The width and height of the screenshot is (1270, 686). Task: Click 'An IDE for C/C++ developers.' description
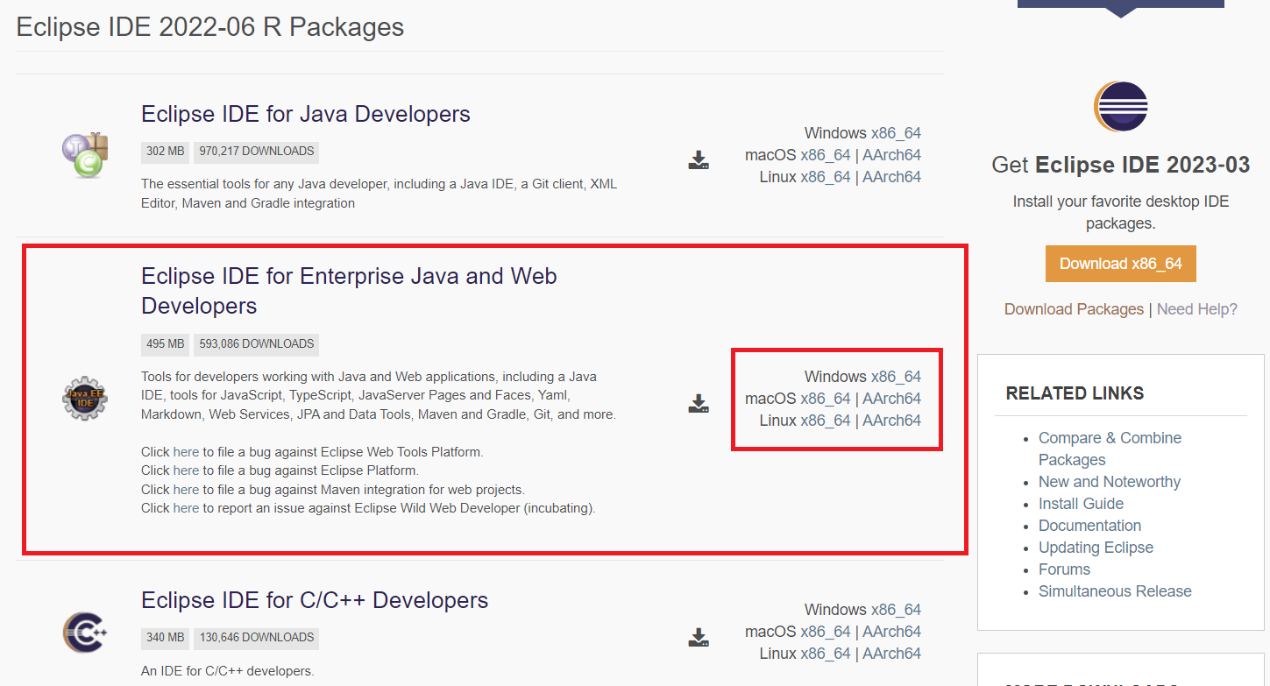tap(227, 671)
